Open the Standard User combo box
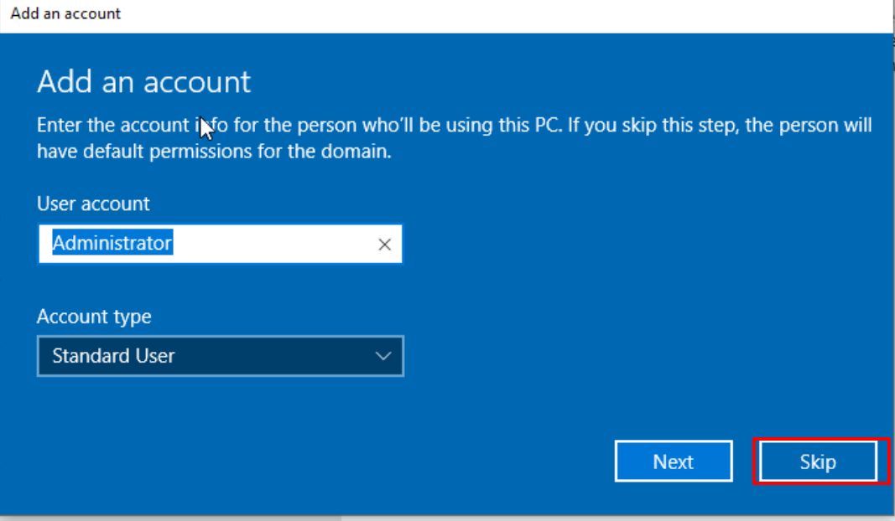Viewport: 895px width, 521px height. (x=220, y=356)
